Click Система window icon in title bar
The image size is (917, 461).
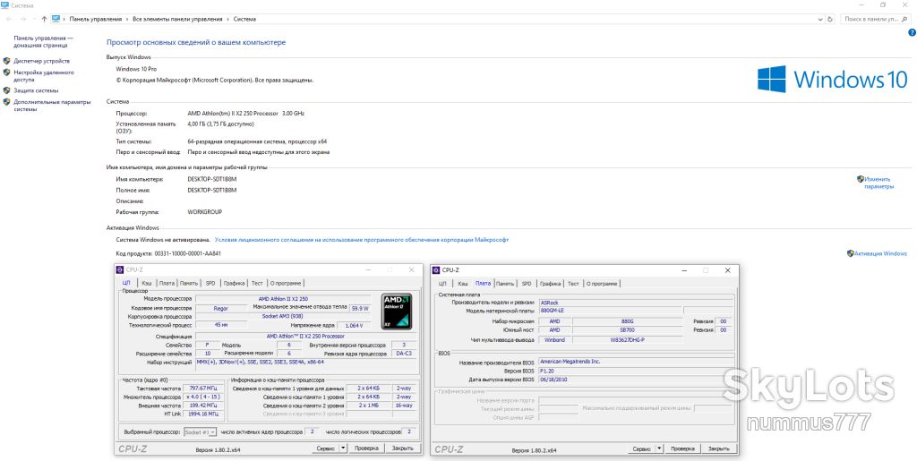pos(4,5)
